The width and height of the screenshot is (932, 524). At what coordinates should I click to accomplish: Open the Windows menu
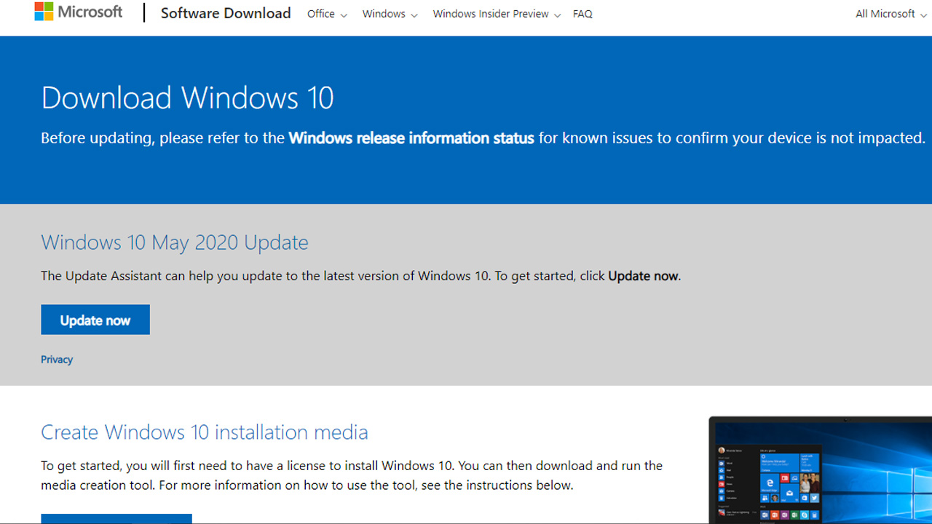[384, 14]
